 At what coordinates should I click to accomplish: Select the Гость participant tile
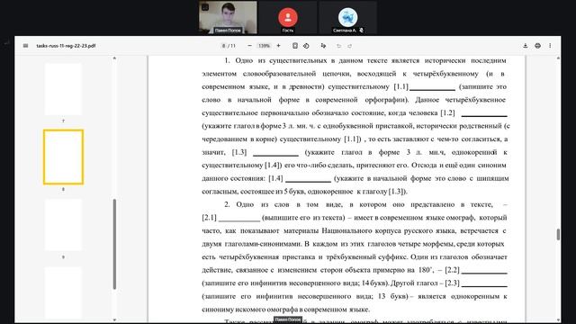[x=288, y=17]
